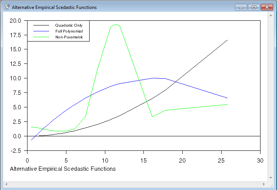277x190 pixels.
Task: Click the x-axis title below the plot
Action: coord(62,169)
